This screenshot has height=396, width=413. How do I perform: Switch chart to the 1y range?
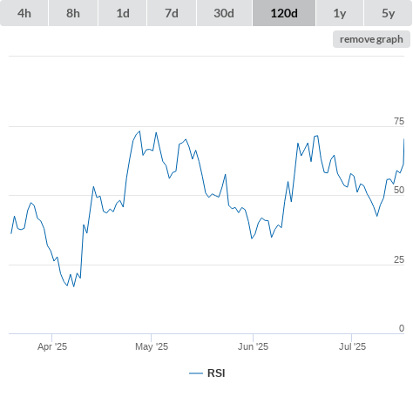point(340,13)
